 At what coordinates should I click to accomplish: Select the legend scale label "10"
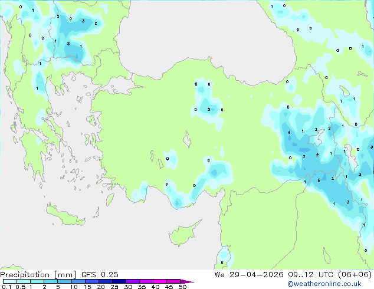coord(74,287)
